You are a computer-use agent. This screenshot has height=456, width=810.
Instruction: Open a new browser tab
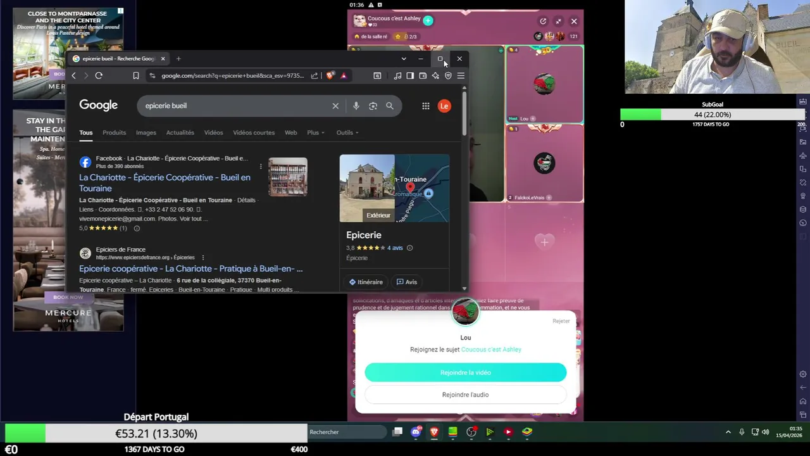click(x=178, y=58)
